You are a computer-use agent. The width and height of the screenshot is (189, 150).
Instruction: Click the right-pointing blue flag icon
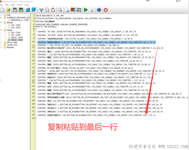(34, 10)
